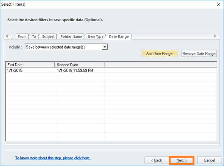Switch to the To tab
The width and height of the screenshot is (224, 166).
coord(34,36)
